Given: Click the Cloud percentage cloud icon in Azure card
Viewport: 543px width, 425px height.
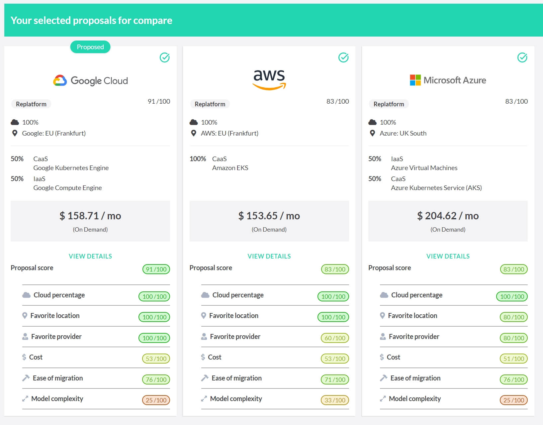Looking at the screenshot, I should coord(384,295).
